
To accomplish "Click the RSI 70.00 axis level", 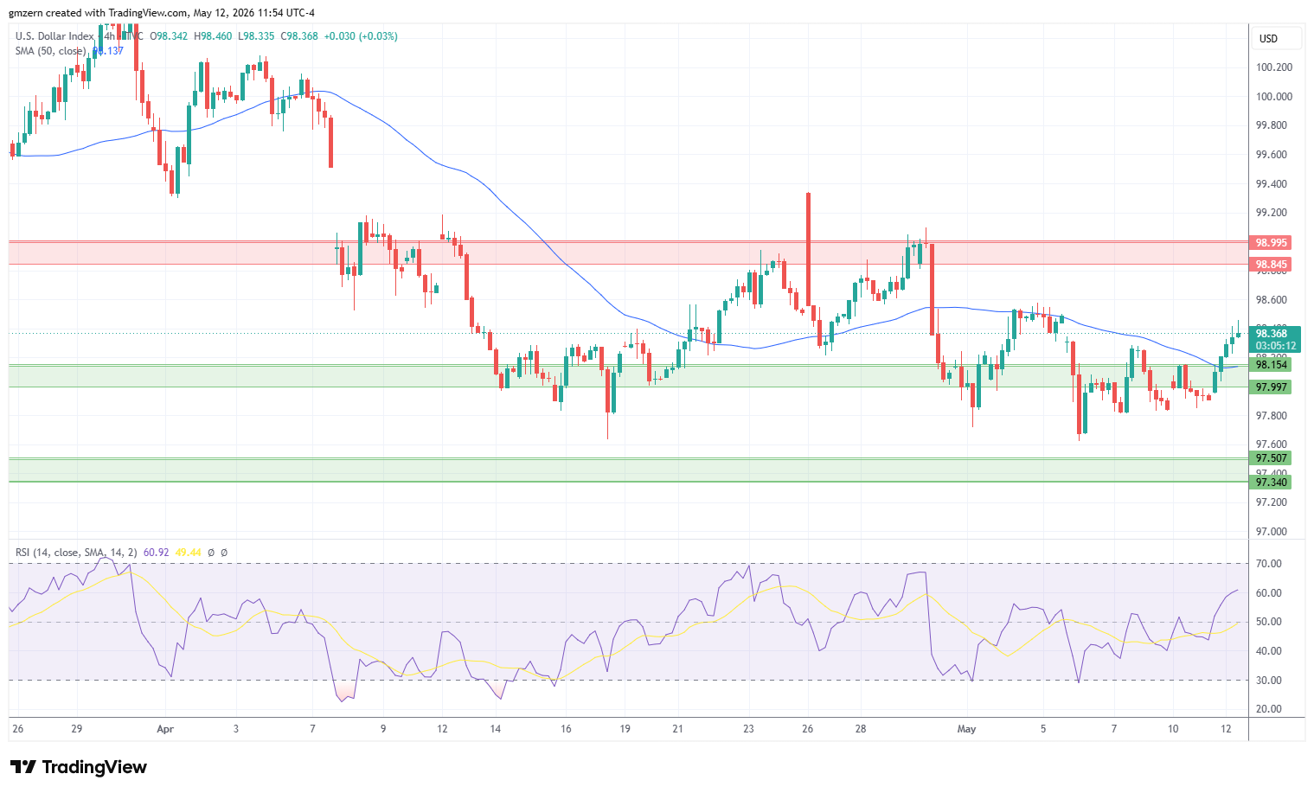I will (1268, 564).
